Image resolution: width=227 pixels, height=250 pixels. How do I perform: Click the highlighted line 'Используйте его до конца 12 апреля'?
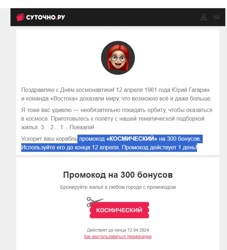click(x=71, y=147)
